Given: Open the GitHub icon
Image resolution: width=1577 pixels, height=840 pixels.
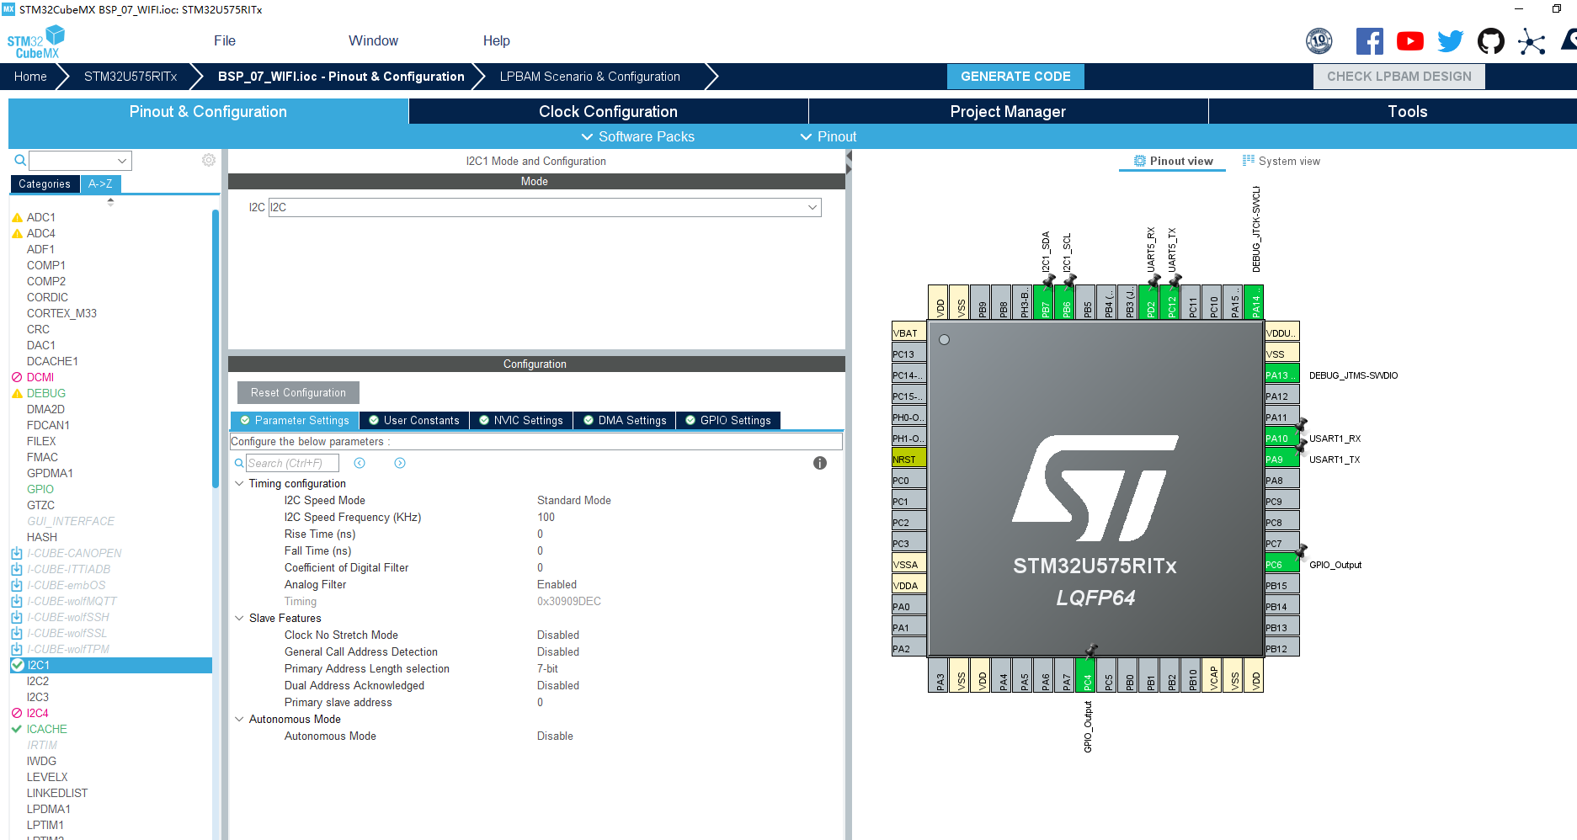Looking at the screenshot, I should click(1490, 41).
